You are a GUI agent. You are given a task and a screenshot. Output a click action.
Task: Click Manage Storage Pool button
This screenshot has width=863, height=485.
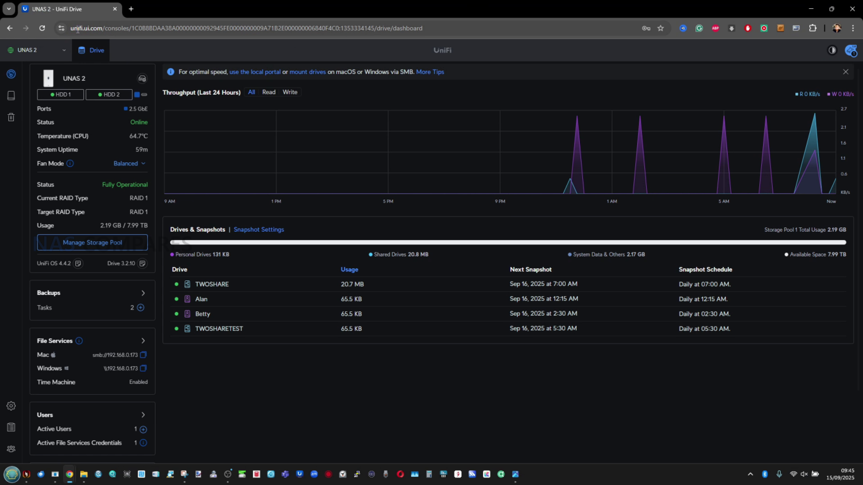92,242
